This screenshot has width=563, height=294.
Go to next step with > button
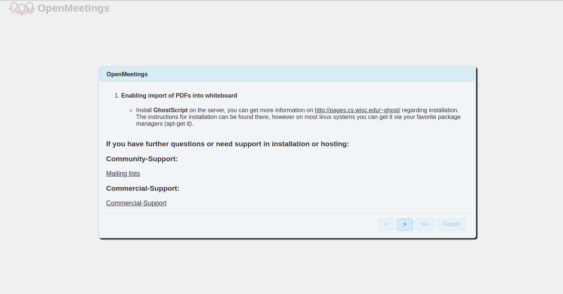tap(405, 224)
